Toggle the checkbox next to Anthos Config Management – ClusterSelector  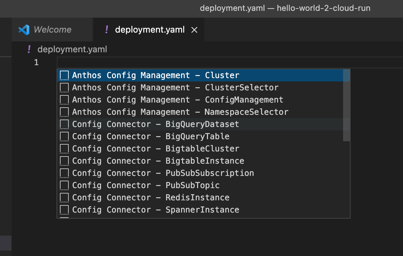[x=64, y=87]
